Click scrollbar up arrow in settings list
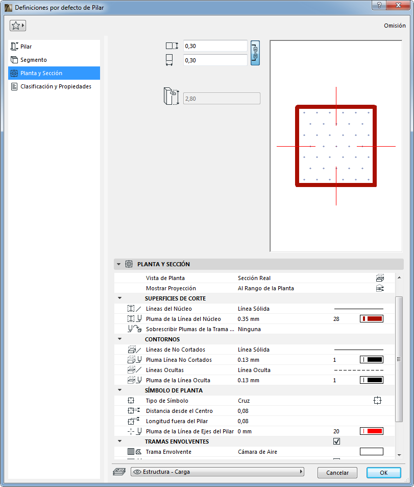 click(399, 277)
